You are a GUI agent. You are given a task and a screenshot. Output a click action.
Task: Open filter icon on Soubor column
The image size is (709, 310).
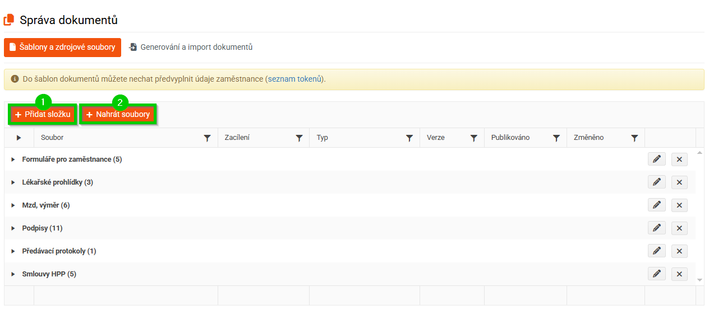pyautogui.click(x=208, y=138)
